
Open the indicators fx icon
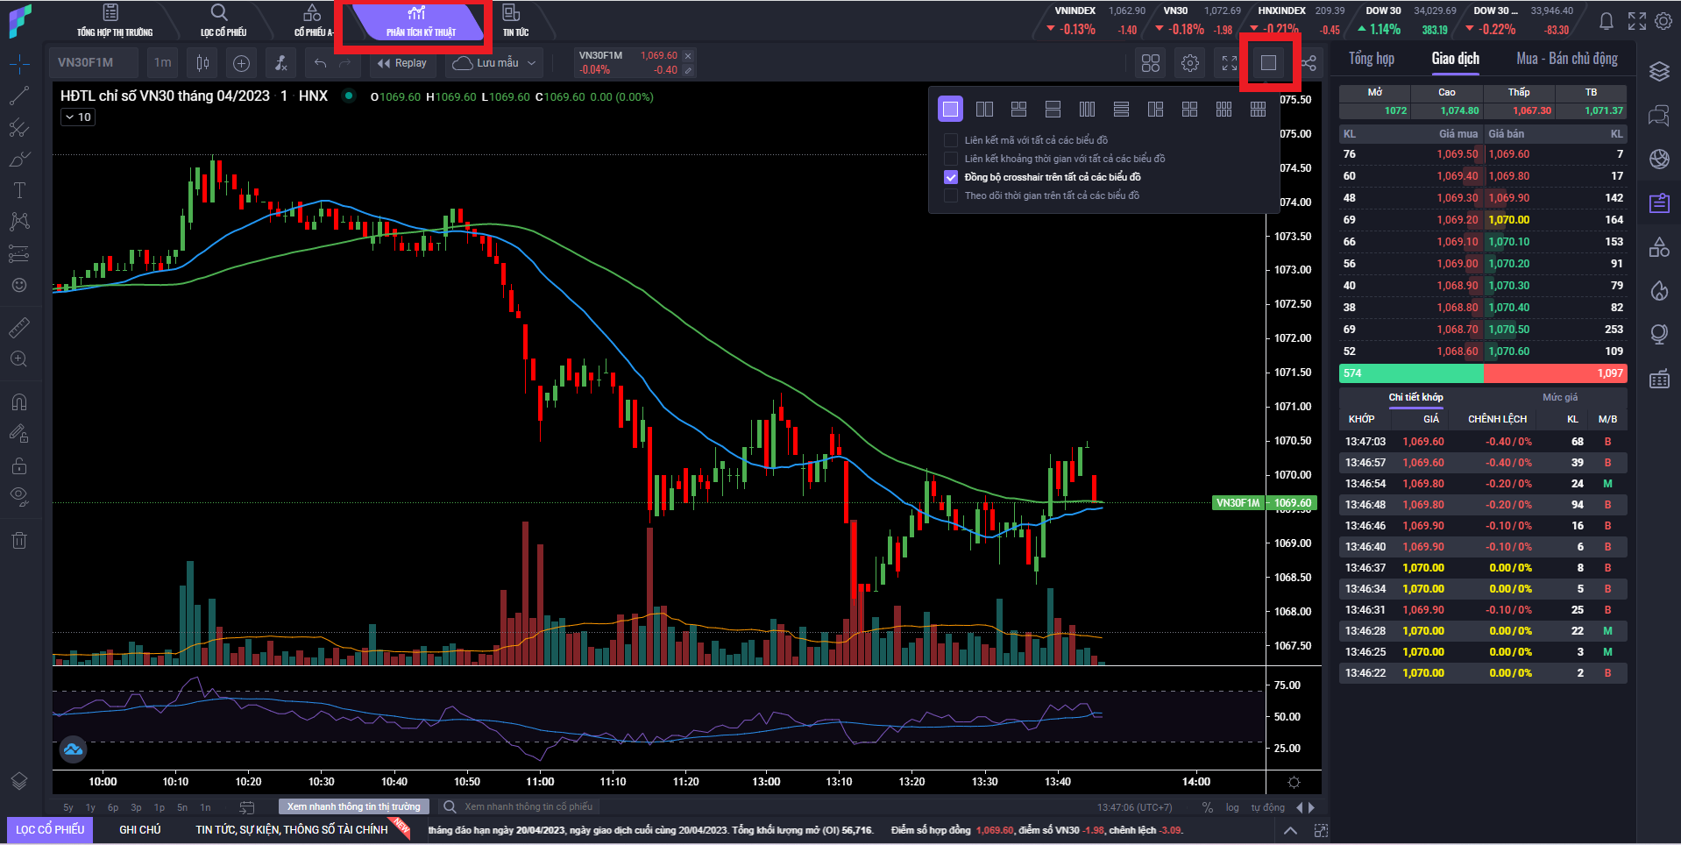click(280, 63)
